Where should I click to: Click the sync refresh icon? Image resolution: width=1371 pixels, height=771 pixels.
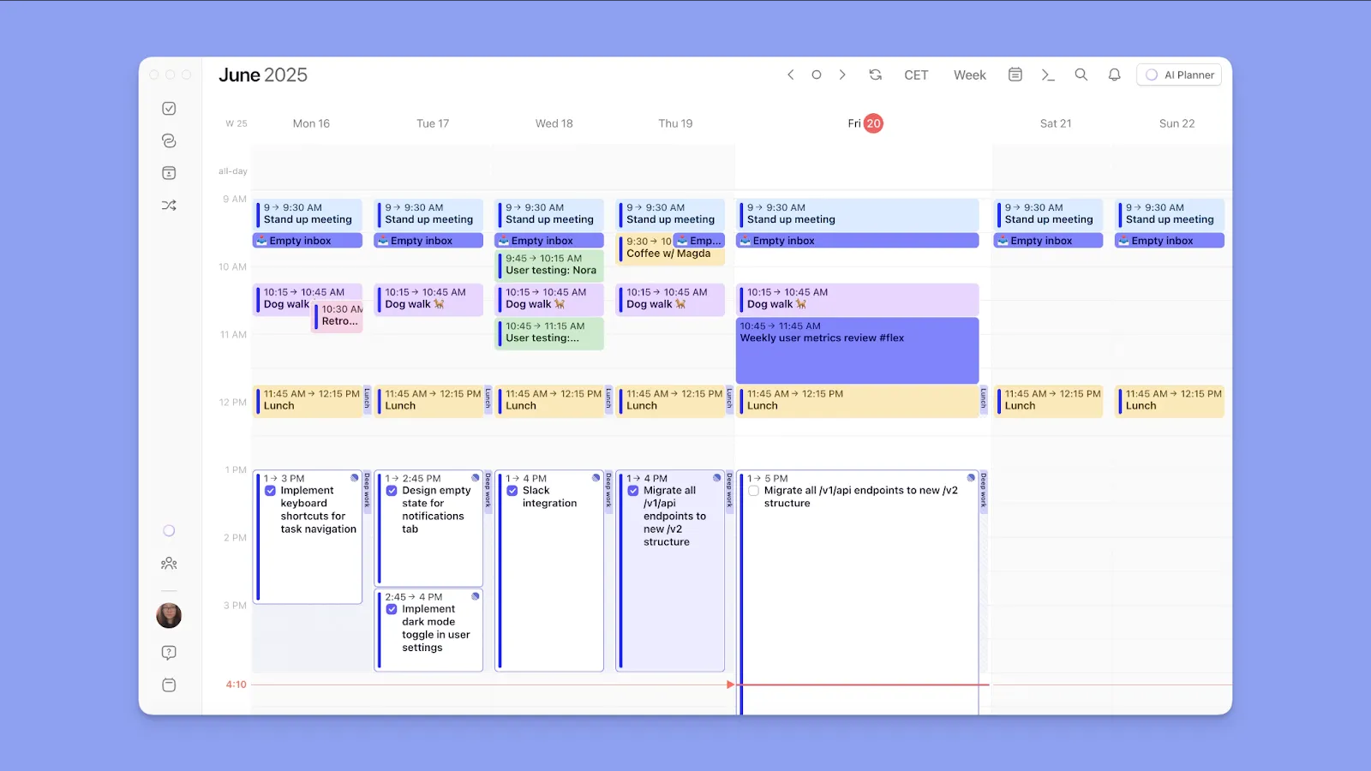click(x=875, y=75)
